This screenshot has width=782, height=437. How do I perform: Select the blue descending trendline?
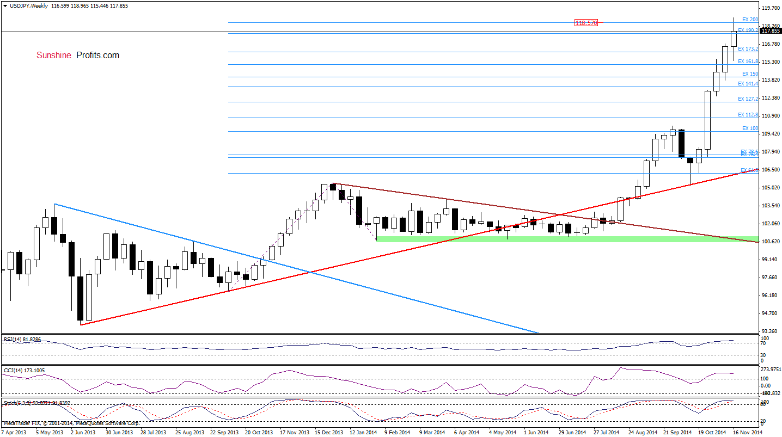[x=296, y=268]
